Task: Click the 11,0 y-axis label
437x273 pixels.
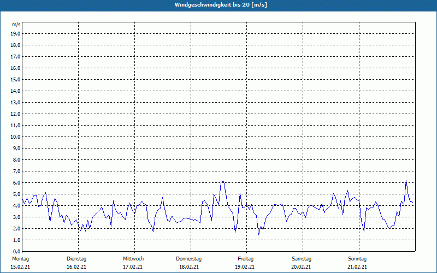Action: tap(15, 126)
